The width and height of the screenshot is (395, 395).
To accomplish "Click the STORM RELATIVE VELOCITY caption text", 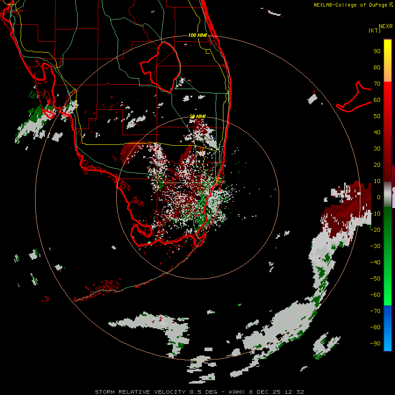I will pos(140,392).
